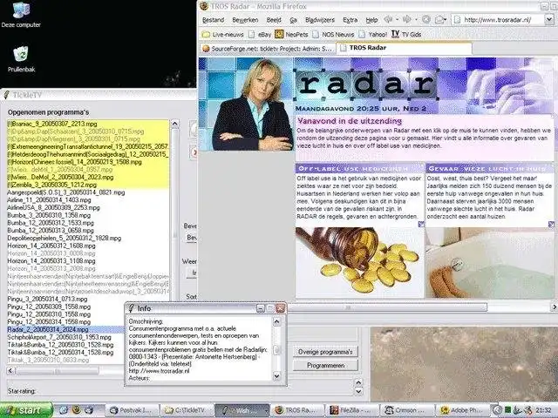The image size is (558, 418).
Task: Open the NOS Nieuws bookmark
Action: click(x=333, y=35)
